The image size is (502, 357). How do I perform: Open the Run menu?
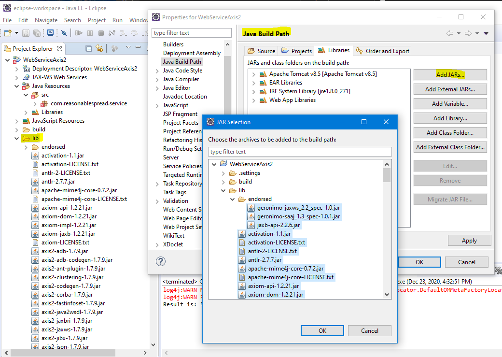pyautogui.click(x=117, y=20)
